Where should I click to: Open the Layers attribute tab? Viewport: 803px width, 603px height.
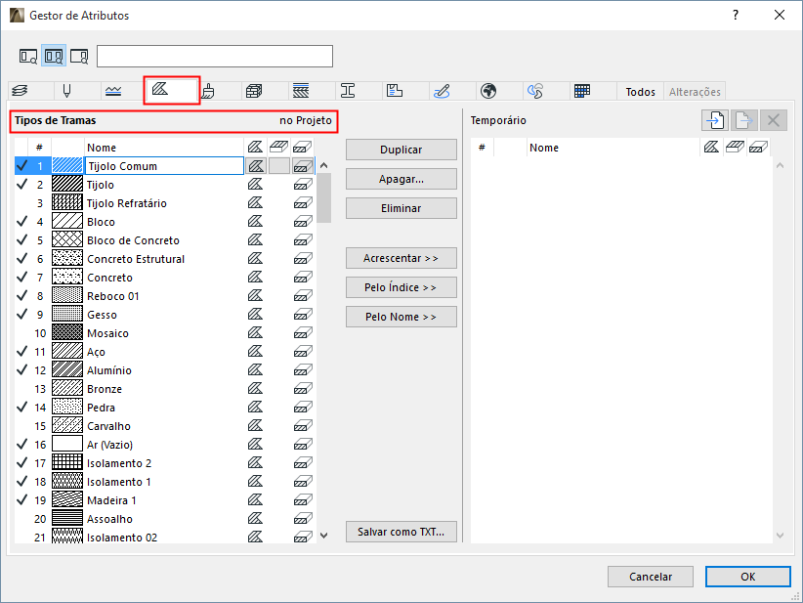point(20,91)
